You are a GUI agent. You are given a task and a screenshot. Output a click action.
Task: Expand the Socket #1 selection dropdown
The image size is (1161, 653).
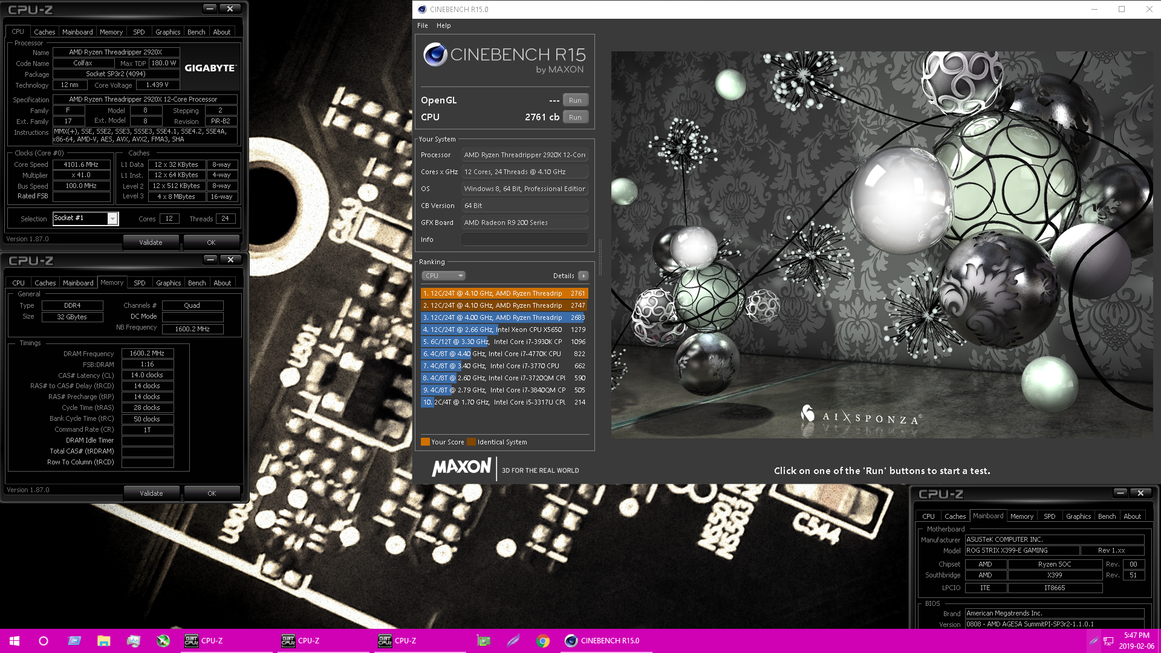point(112,219)
